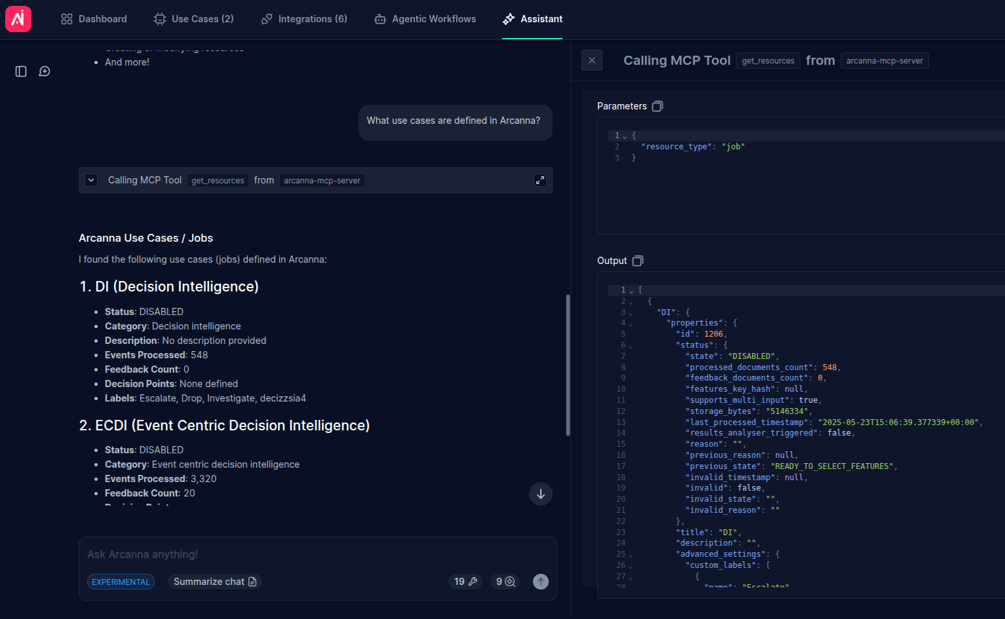Click "Arcanna Use Cases / Jobs" heading
Screen dimensions: 1005x619
coord(146,238)
